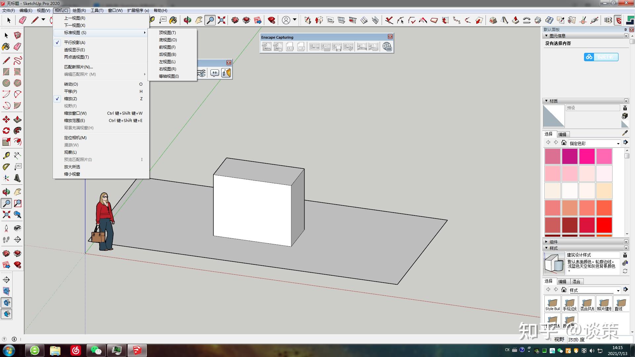Collapse the 材质 materials panel
This screenshot has height=357, width=635.
point(546,101)
